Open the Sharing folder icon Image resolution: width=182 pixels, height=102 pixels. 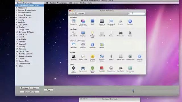click(x=102, y=45)
